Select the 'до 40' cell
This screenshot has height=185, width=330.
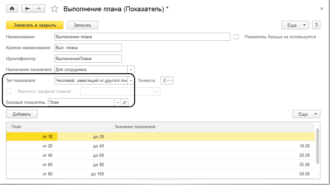click(83, 146)
